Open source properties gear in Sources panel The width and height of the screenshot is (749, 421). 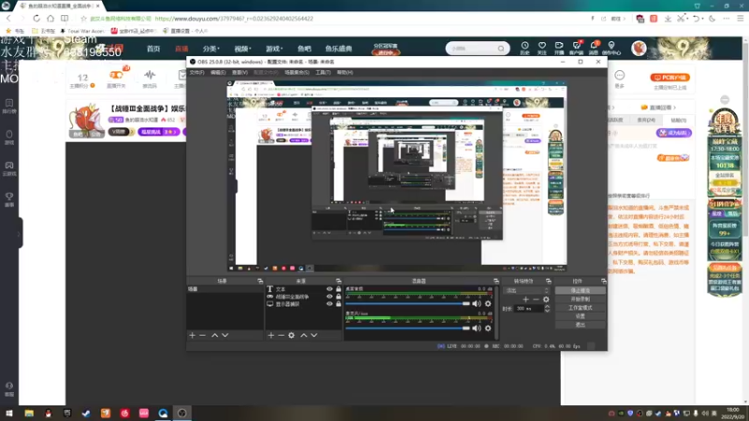click(x=291, y=336)
